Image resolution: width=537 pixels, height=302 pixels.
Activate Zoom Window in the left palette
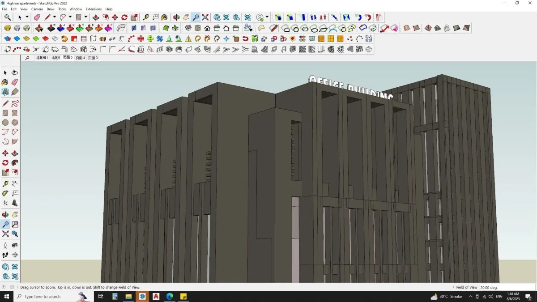tap(15, 224)
